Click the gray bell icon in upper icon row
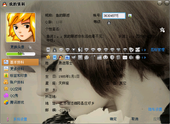 131,50
